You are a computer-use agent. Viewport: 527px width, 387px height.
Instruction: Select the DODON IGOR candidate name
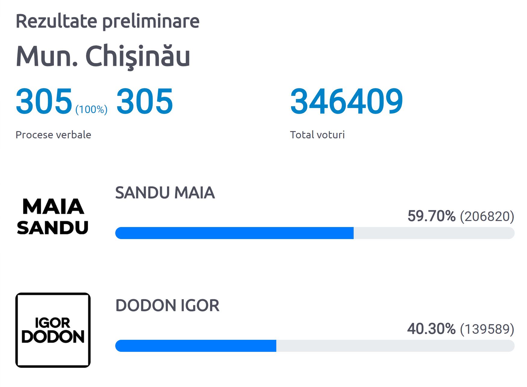click(x=167, y=306)
